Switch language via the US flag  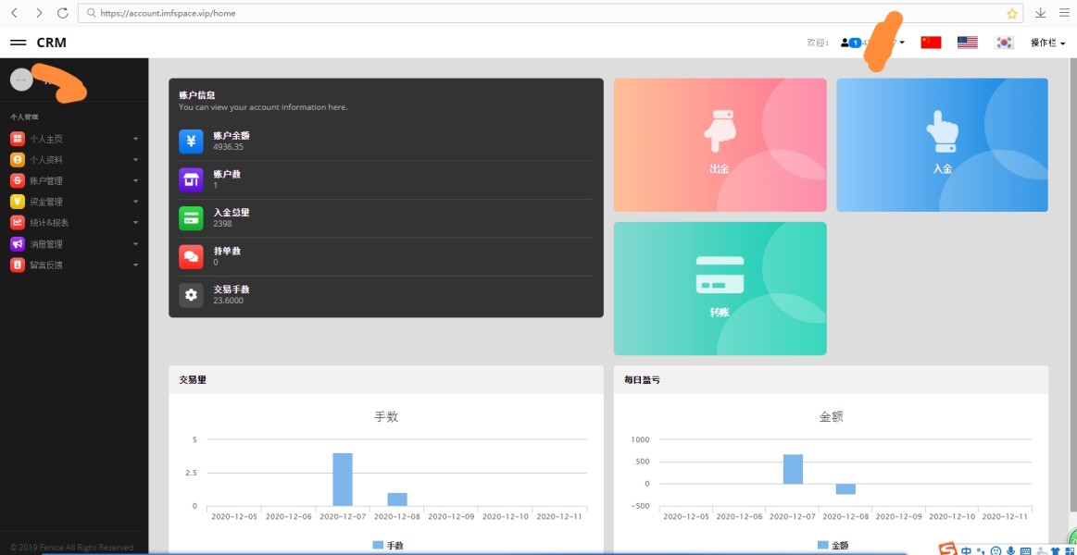[x=968, y=43]
